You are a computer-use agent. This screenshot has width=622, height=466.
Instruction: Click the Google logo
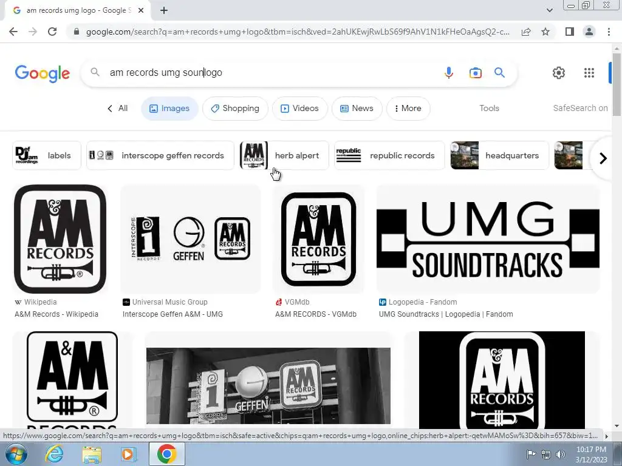click(43, 73)
